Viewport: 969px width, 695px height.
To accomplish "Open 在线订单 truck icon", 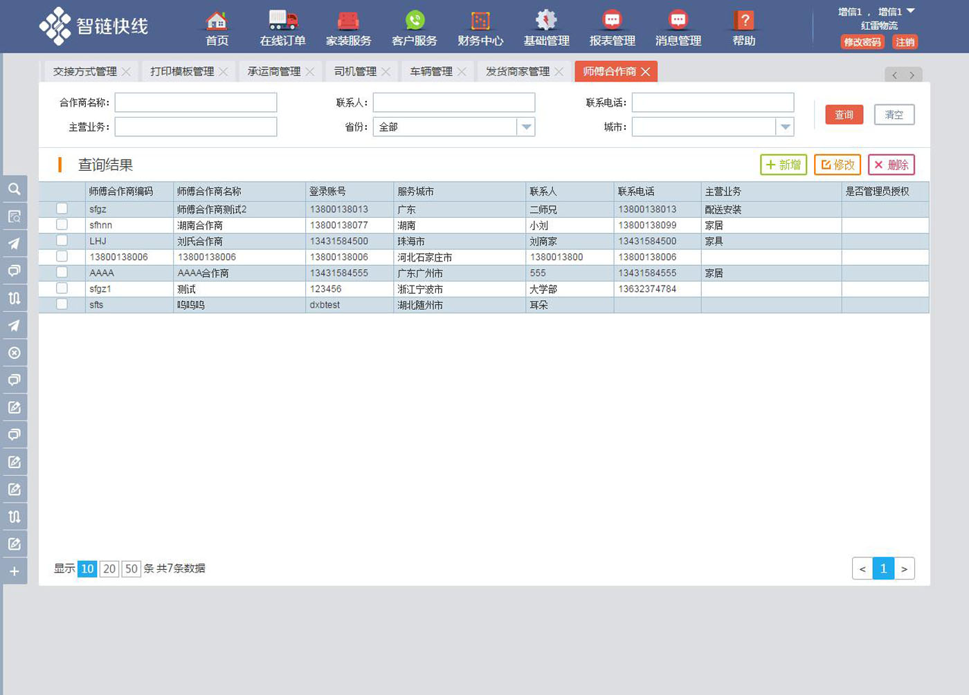I will click(x=282, y=21).
